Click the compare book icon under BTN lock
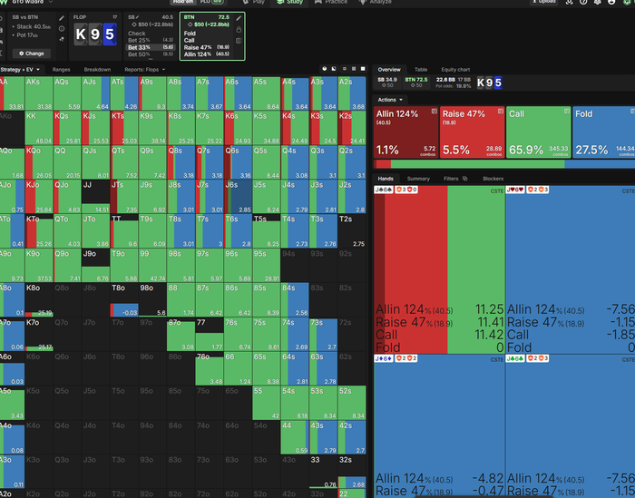The width and height of the screenshot is (635, 498). pyautogui.click(x=239, y=41)
